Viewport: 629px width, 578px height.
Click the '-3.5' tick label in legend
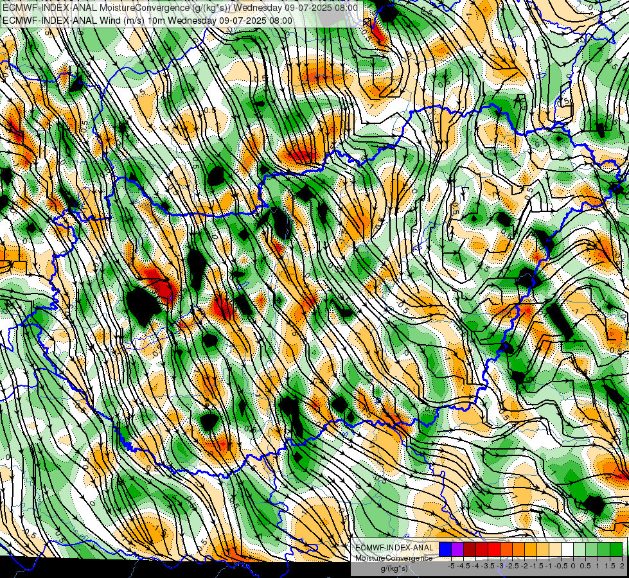488,566
